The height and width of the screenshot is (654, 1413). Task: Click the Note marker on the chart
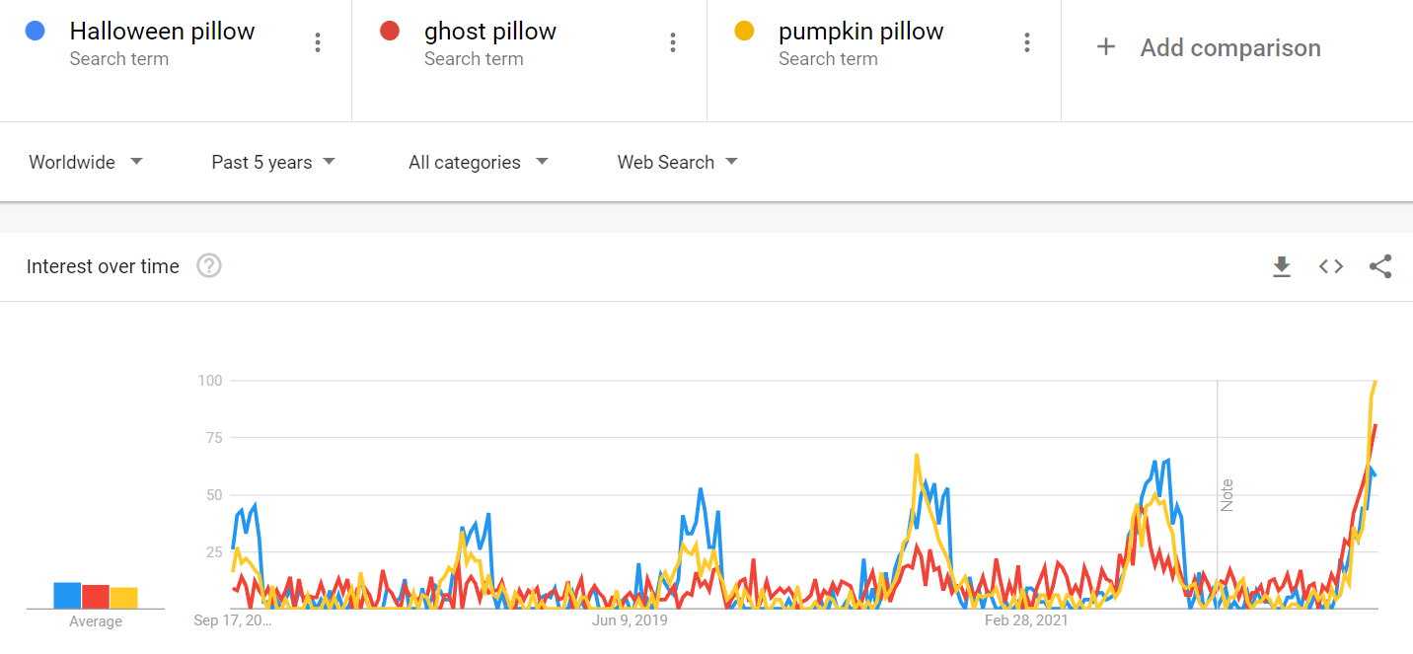tap(1227, 495)
